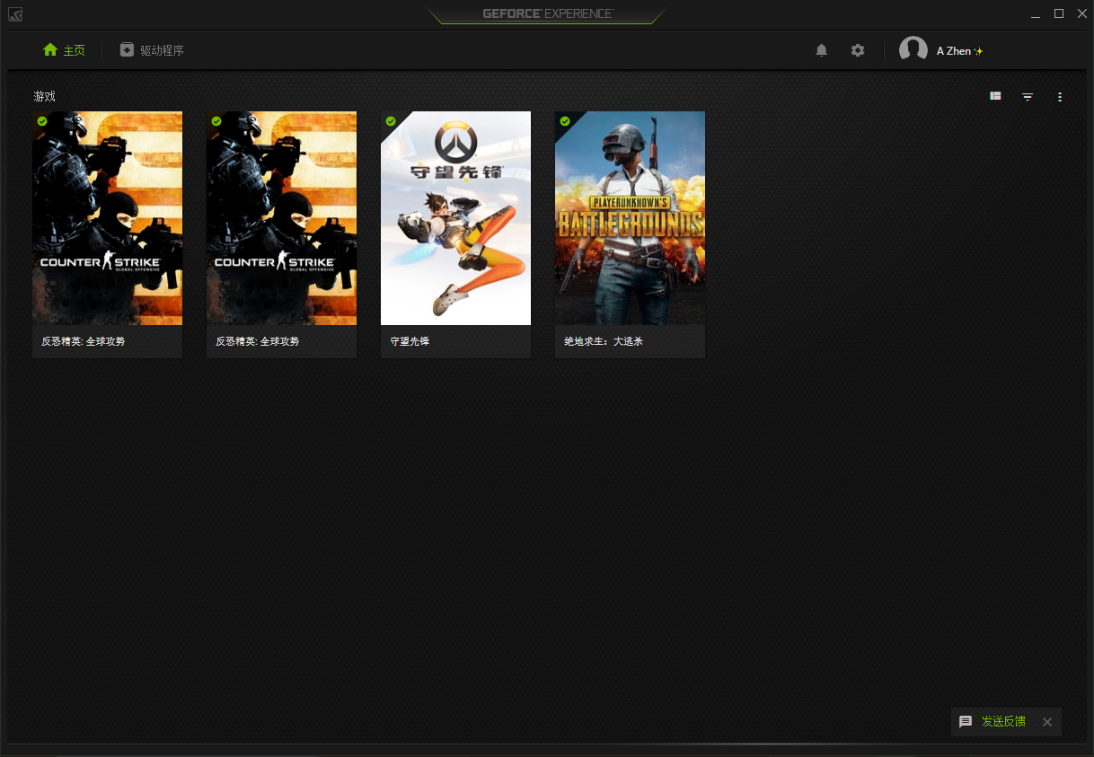Click the optimized check badge on Battlegrounds
This screenshot has width=1094, height=757.
pos(565,121)
